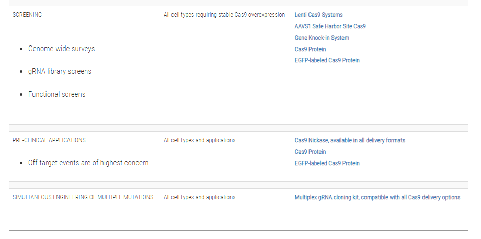The image size is (481, 239).
Task: Click cell types text in Pre-Clinical Applications row
Action: point(199,140)
